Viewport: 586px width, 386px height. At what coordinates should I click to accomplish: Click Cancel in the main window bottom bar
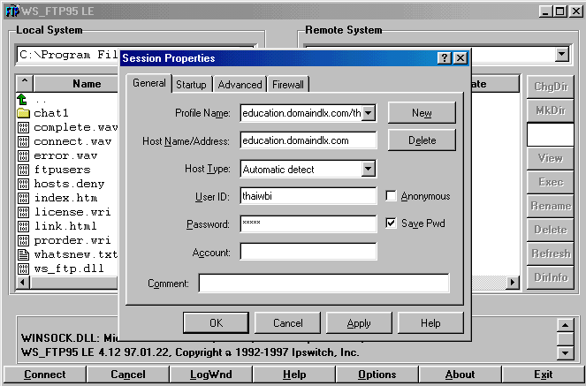click(x=128, y=375)
